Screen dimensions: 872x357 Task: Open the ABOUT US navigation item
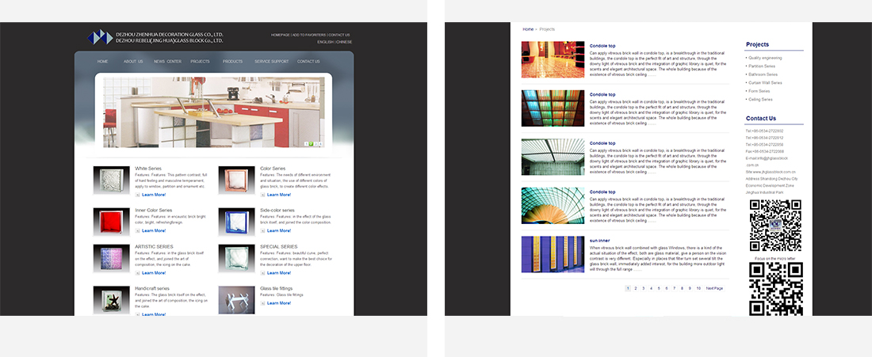[133, 62]
